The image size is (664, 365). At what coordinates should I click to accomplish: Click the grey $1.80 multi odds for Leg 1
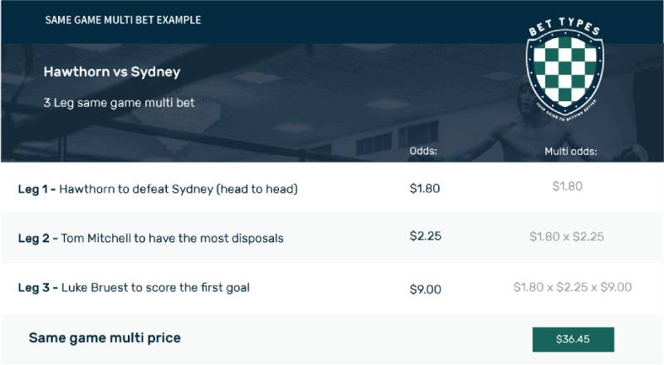pyautogui.click(x=568, y=187)
